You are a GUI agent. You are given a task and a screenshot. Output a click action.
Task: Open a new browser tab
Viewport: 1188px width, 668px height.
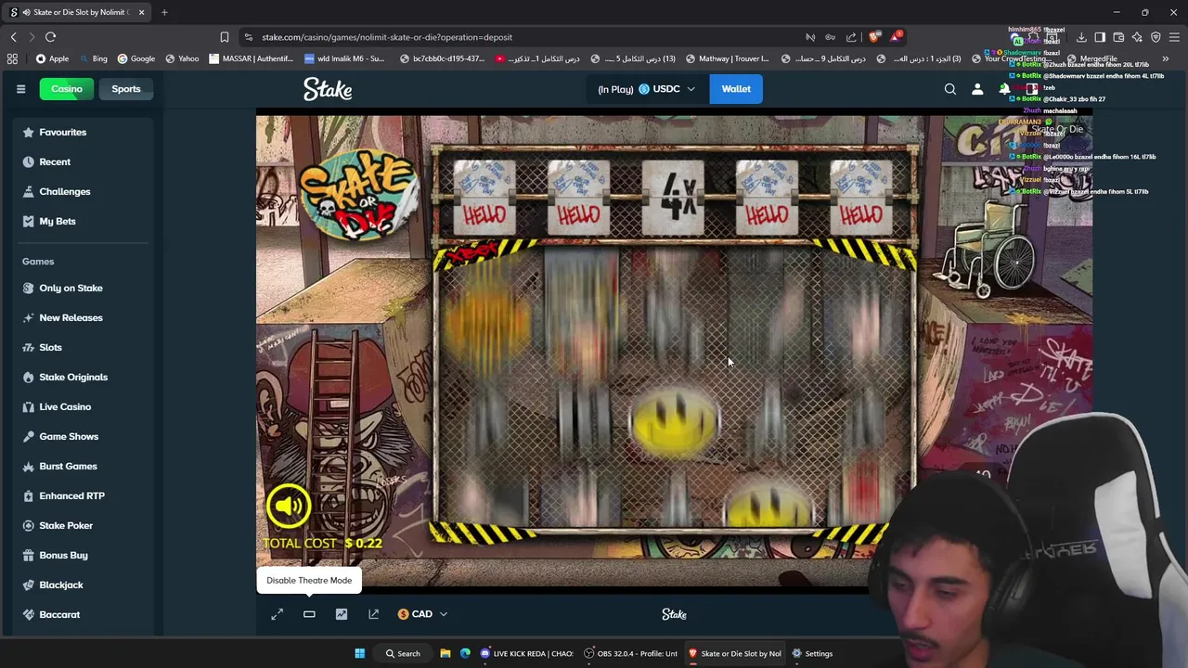tap(164, 12)
